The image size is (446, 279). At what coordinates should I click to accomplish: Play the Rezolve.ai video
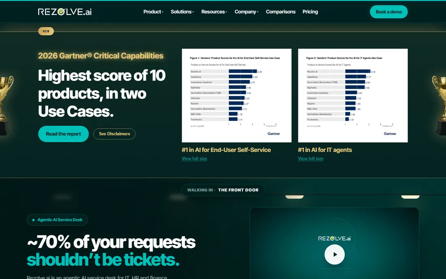(x=334, y=255)
